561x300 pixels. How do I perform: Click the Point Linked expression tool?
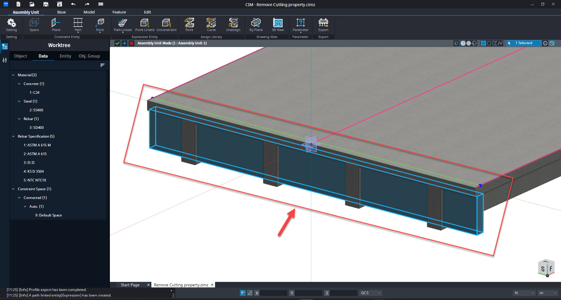[145, 25]
